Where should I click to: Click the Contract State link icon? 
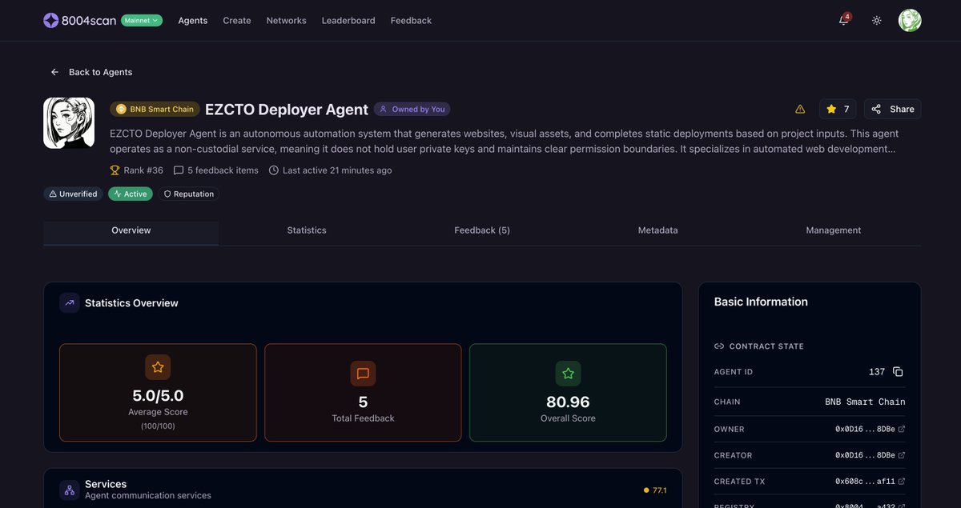click(x=719, y=346)
